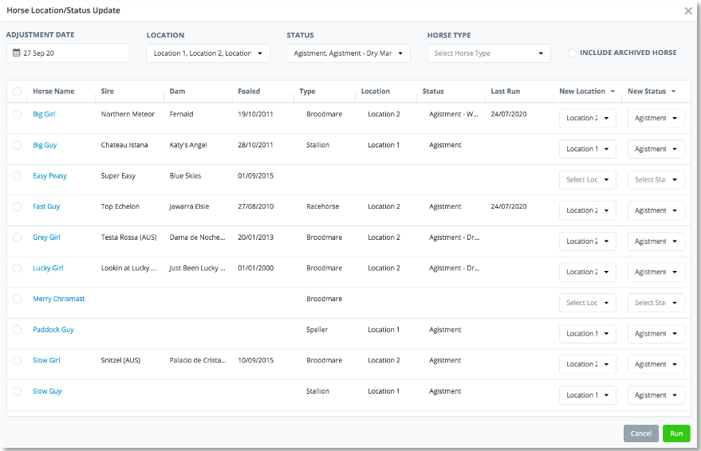
Task: Click the green Run button
Action: click(x=676, y=433)
